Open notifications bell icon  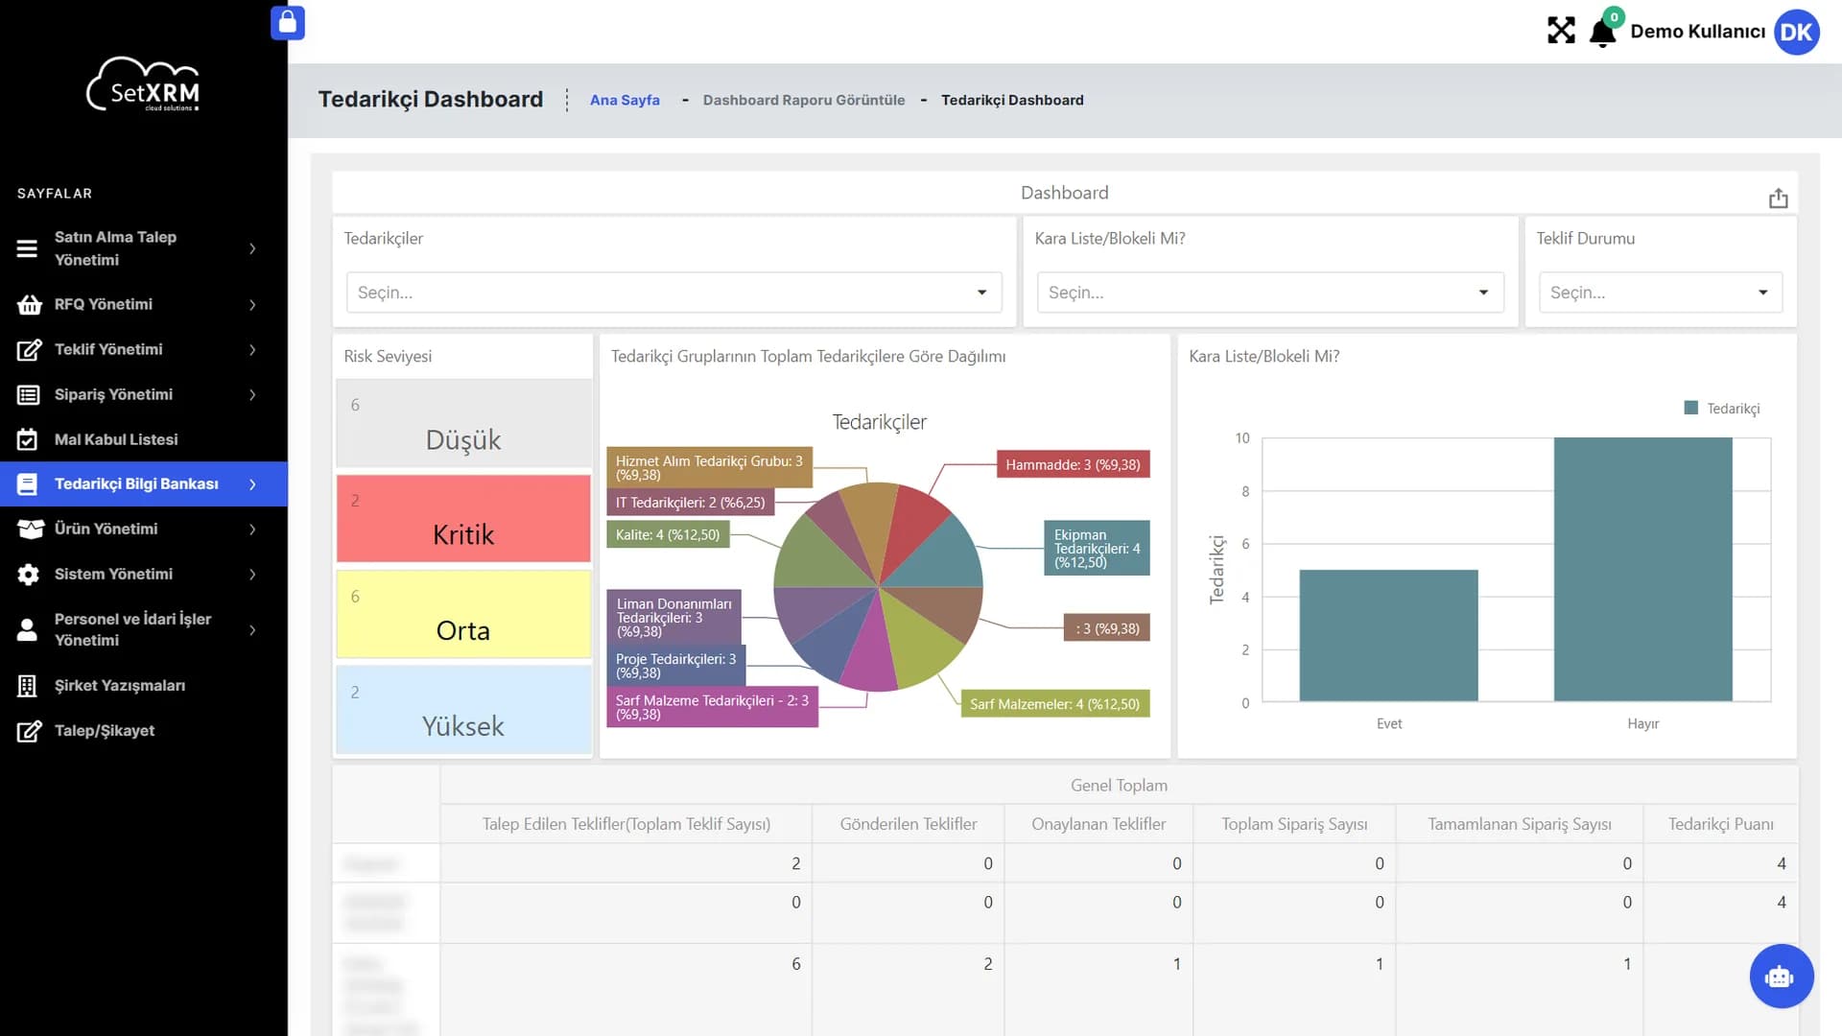pos(1602,33)
